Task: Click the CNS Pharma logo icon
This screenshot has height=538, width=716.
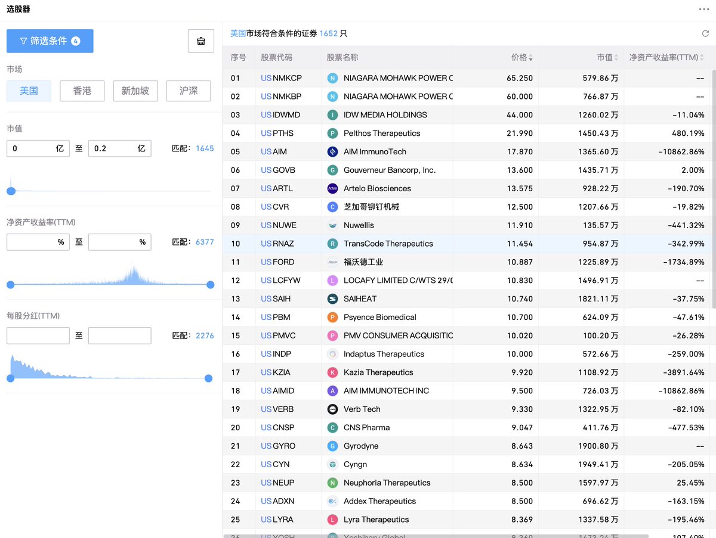Action: tap(333, 428)
